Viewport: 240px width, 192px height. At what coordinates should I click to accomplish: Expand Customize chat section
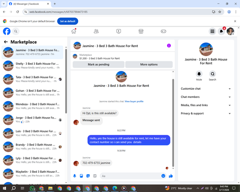coord(206,89)
